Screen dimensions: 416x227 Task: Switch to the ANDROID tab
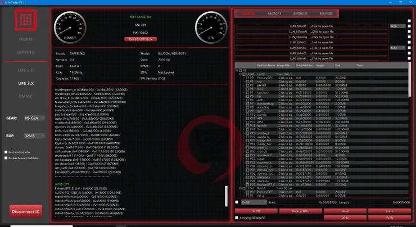coord(300,13)
